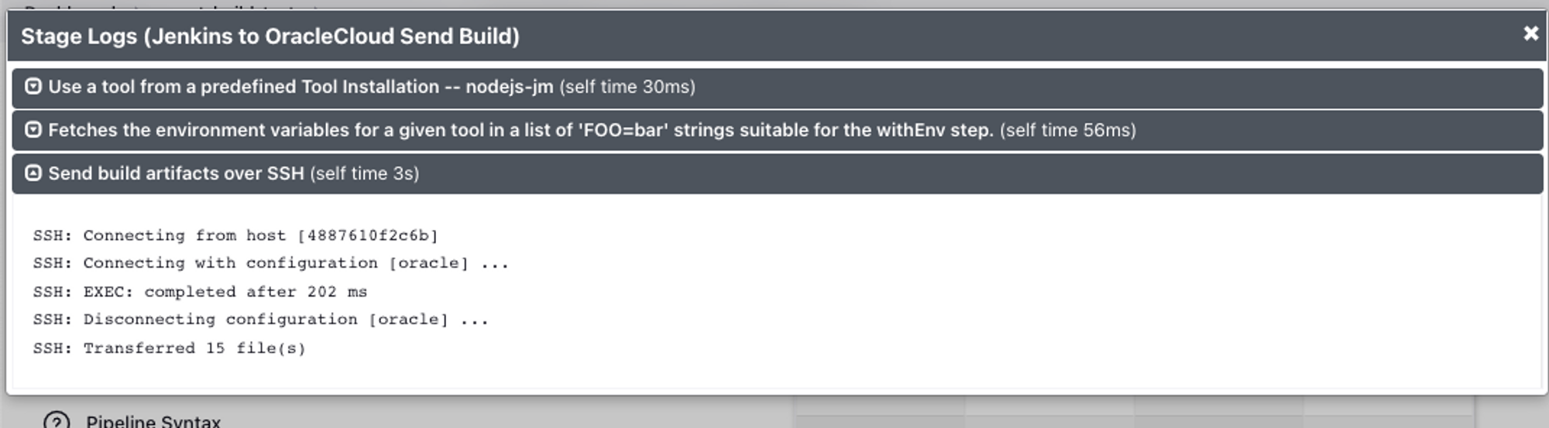Expand icon beside nodejs-jm tool step

(33, 86)
